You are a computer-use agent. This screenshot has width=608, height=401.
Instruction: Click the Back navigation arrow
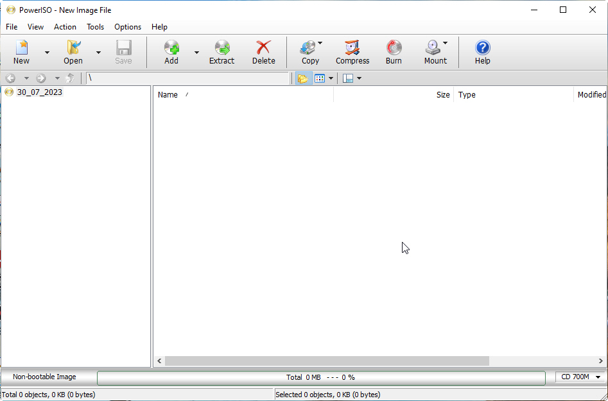tap(10, 78)
